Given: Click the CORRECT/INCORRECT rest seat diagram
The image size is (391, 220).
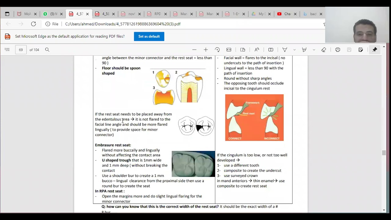Looking at the screenshot, I should (x=254, y=118).
